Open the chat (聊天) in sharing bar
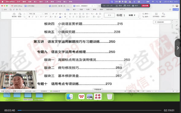The width and height of the screenshot is (181, 113). (x=135, y=5)
